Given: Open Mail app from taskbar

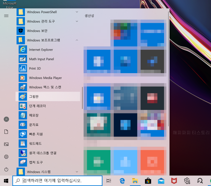Looking at the screenshot, I should point(161,181).
